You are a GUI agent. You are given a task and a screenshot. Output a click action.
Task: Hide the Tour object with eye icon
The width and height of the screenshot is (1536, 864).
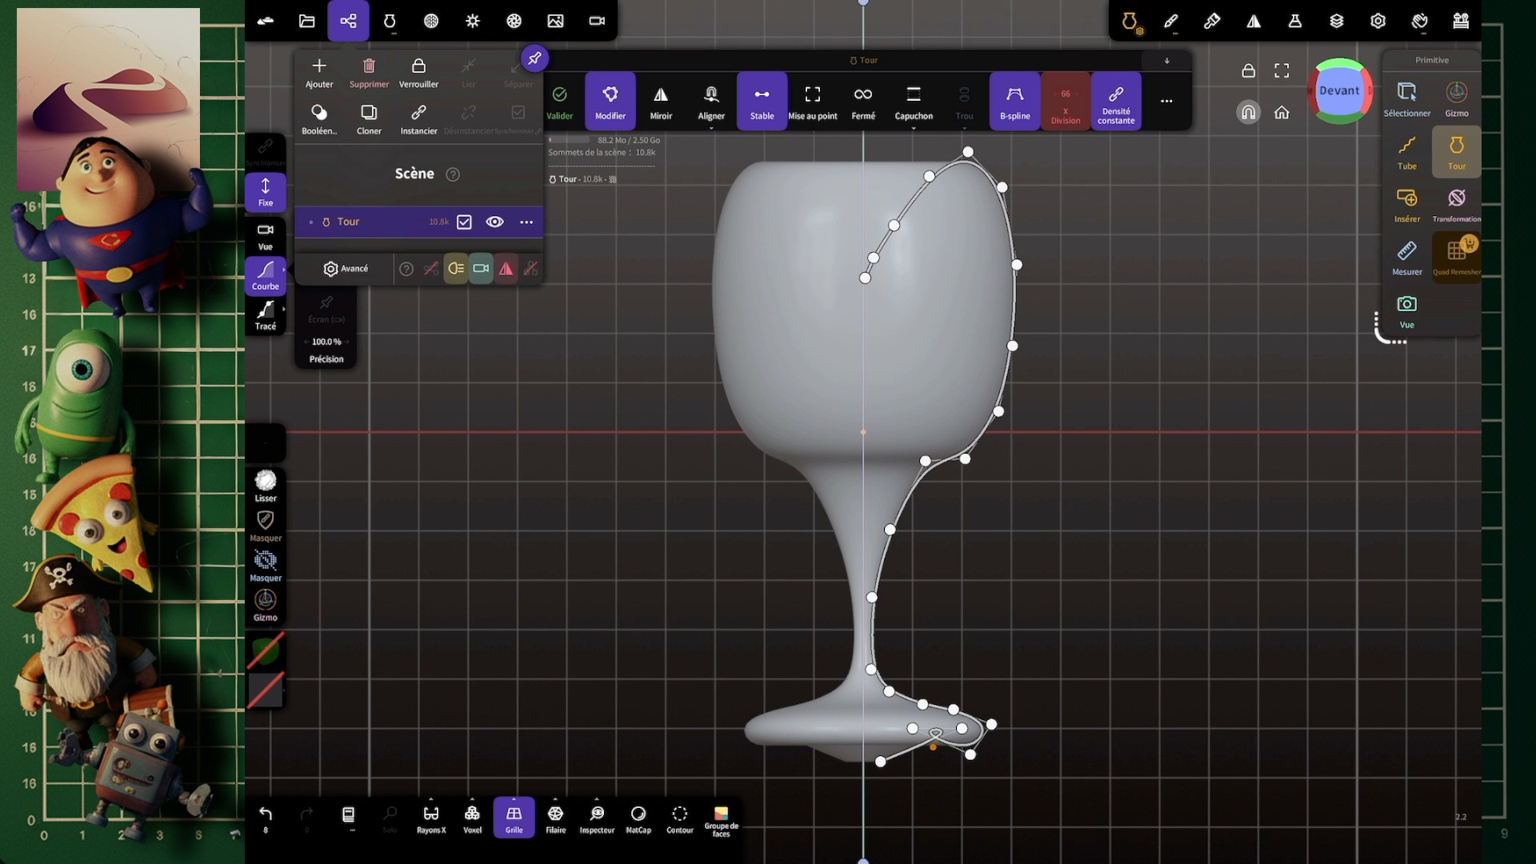[494, 222]
